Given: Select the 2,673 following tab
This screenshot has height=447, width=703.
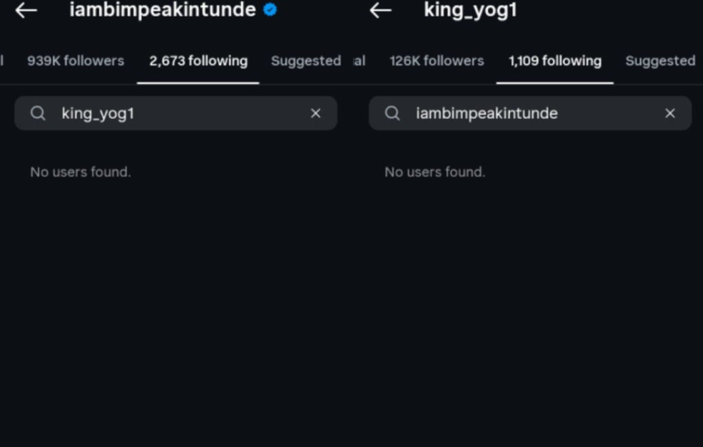Looking at the screenshot, I should tap(198, 61).
